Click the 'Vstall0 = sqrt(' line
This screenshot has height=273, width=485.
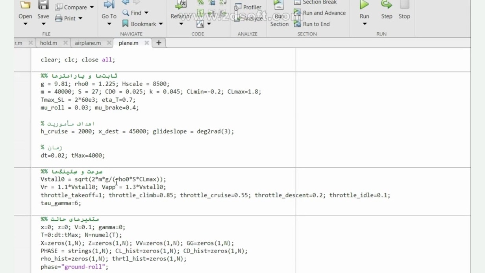tap(104, 179)
